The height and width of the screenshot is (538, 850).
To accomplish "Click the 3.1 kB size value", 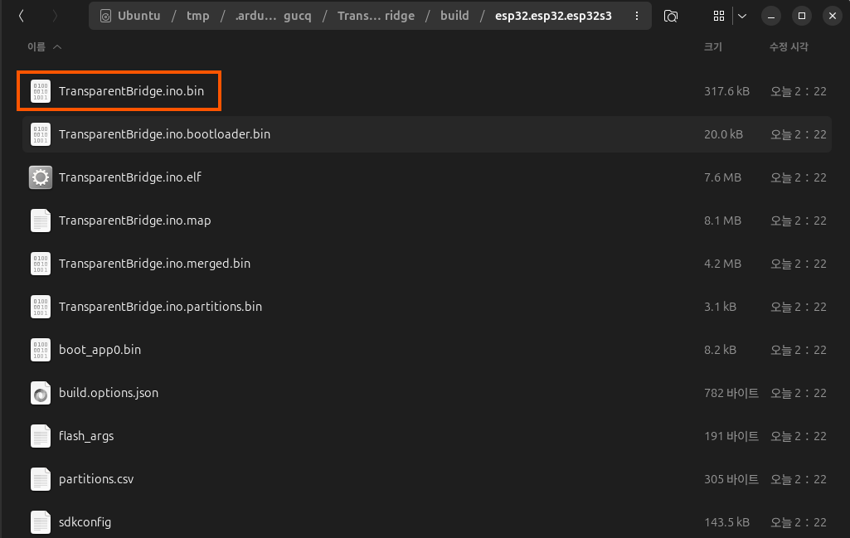I will (x=720, y=307).
